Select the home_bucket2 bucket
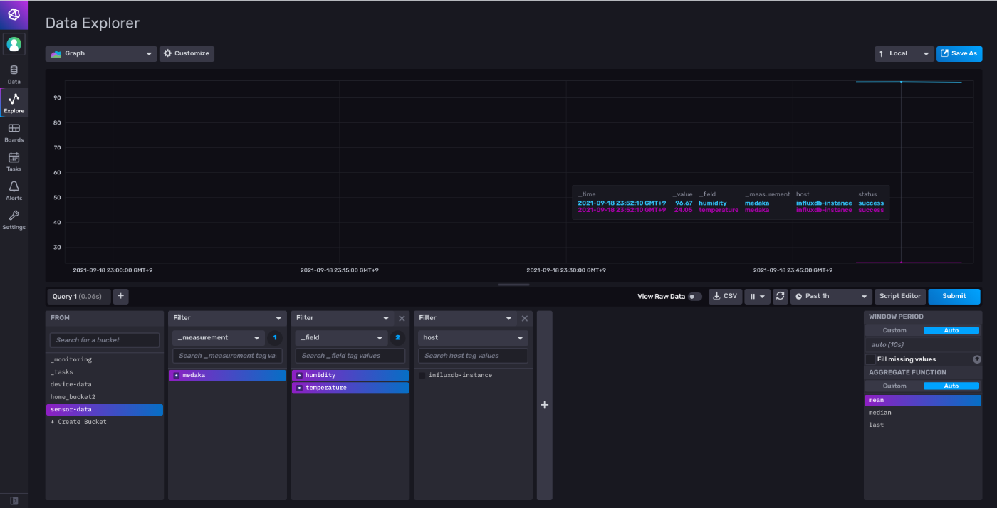This screenshot has width=997, height=508. point(105,397)
